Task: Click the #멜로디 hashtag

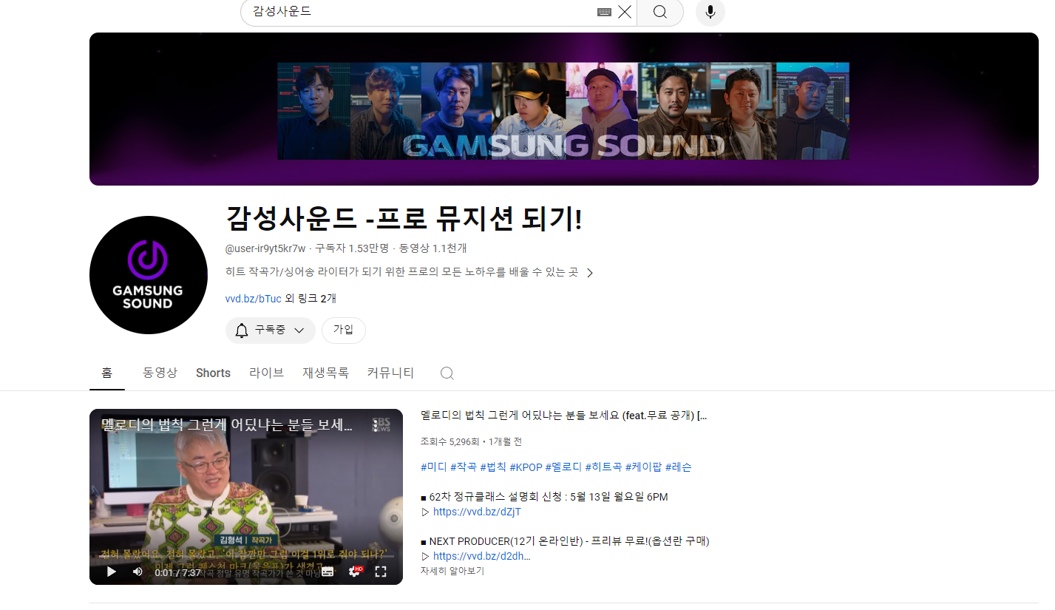Action: tap(563, 467)
